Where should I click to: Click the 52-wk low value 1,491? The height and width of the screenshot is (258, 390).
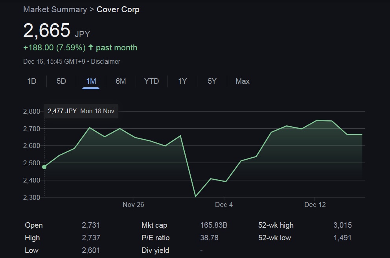click(342, 238)
